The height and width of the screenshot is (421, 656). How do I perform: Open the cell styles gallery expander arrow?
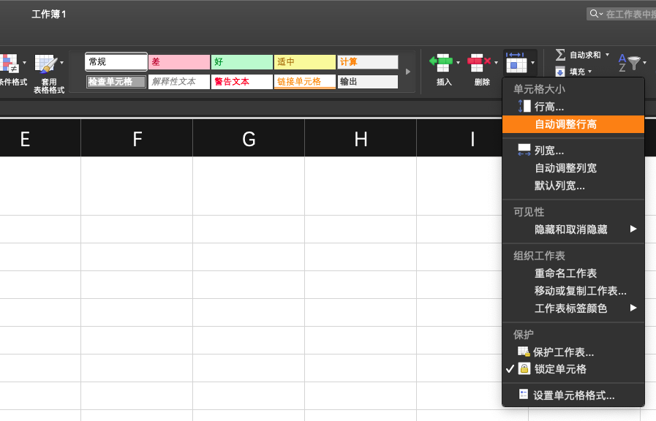(407, 71)
